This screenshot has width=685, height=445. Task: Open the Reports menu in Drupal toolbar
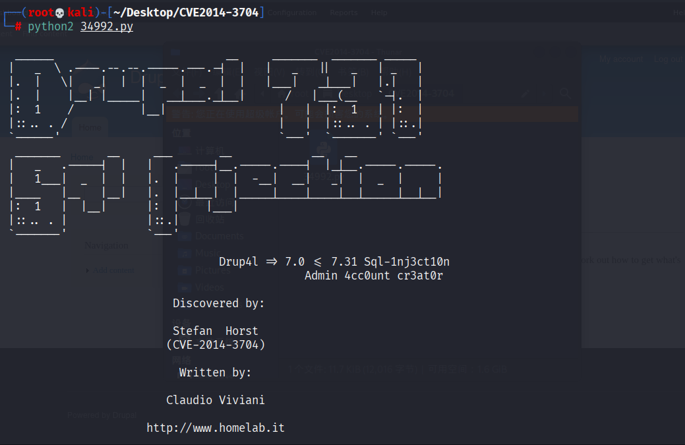pos(343,13)
